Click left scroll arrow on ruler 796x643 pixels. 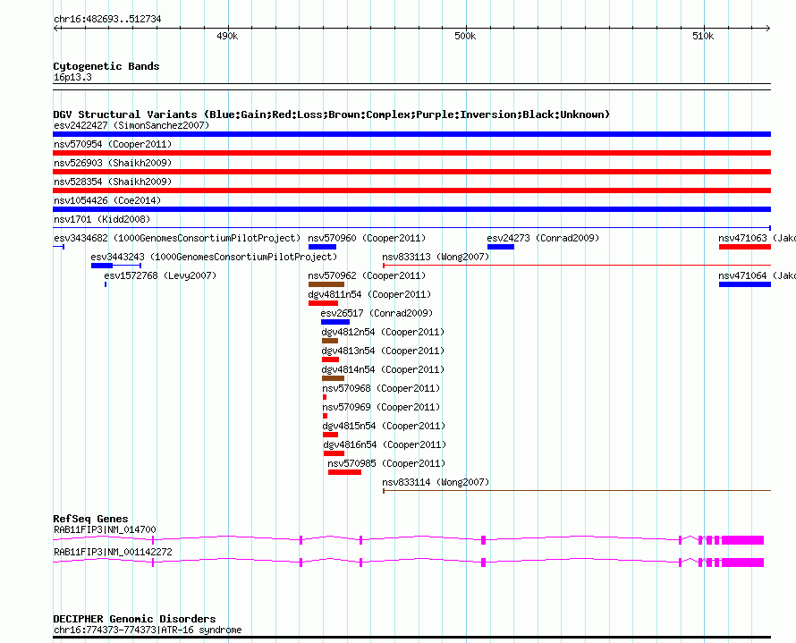coord(55,28)
